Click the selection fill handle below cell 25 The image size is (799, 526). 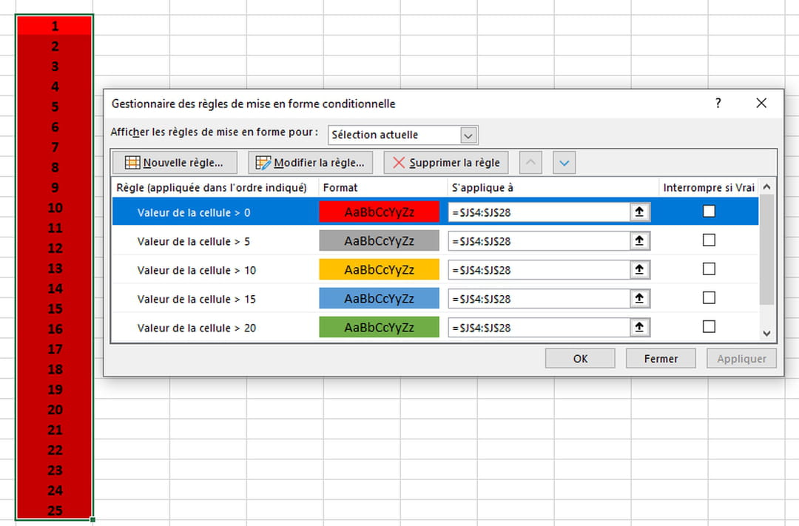tap(92, 520)
